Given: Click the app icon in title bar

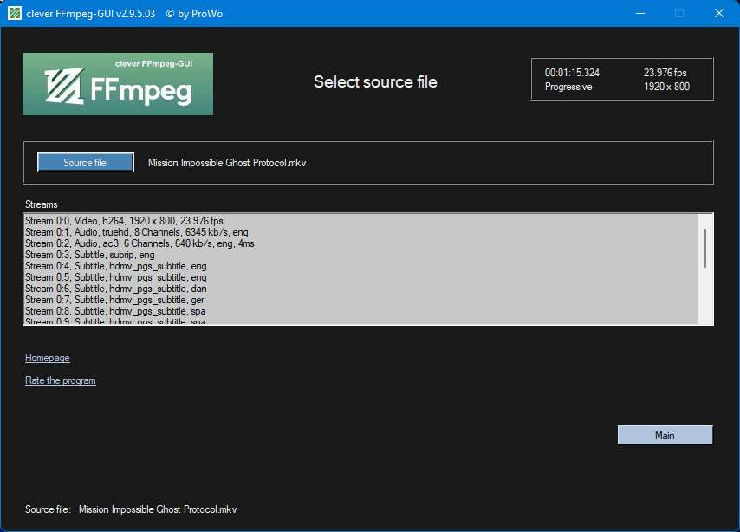Looking at the screenshot, I should click(15, 13).
